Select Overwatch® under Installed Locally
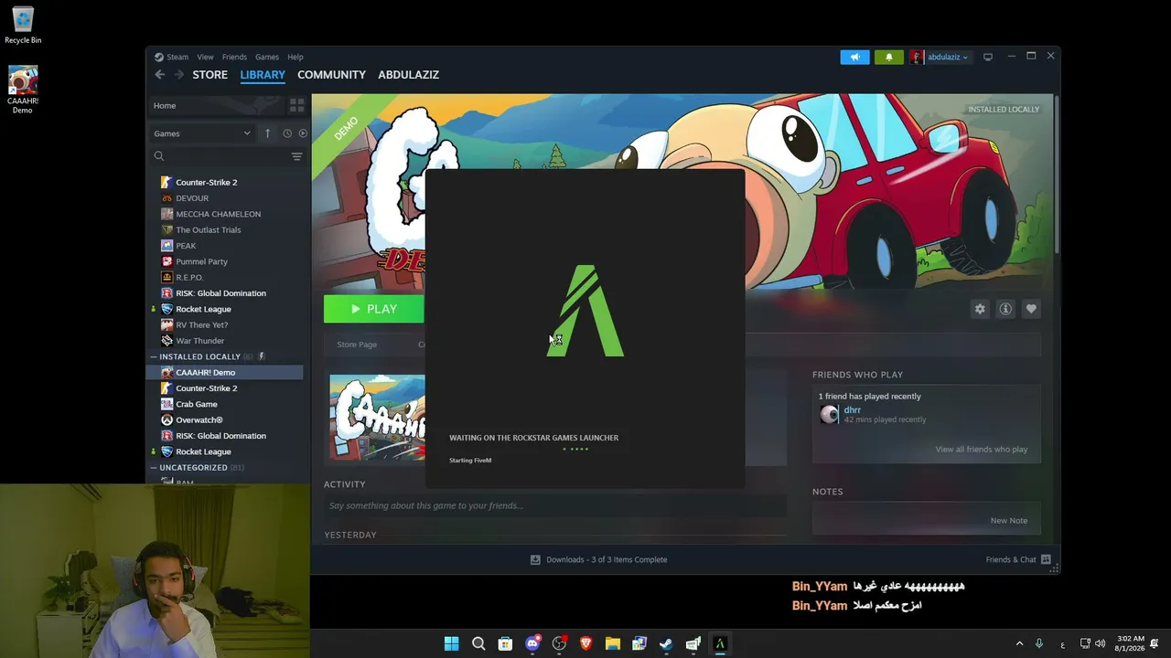Viewport: 1171px width, 658px height. click(199, 420)
